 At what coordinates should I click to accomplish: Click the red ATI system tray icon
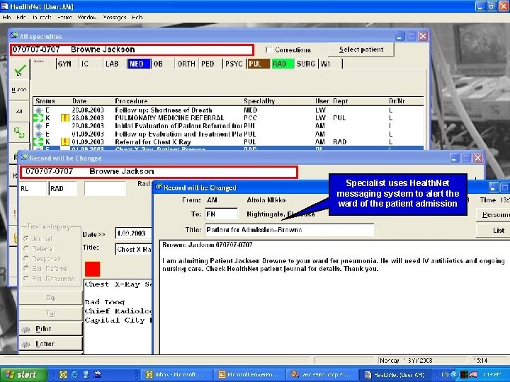pyautogui.click(x=473, y=374)
